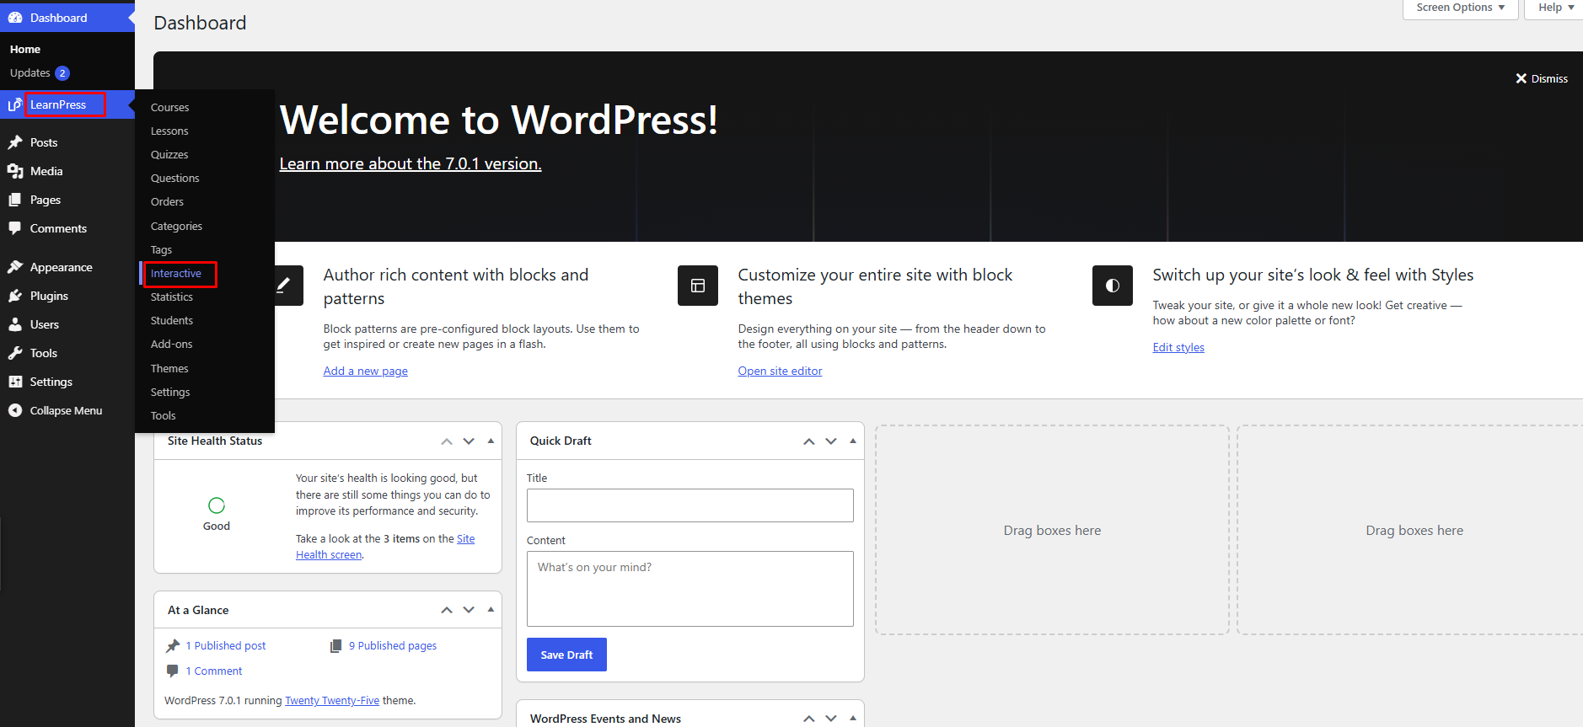The height and width of the screenshot is (727, 1583).
Task: Open the Twenty Twenty-Five theme link
Action: pos(332,701)
